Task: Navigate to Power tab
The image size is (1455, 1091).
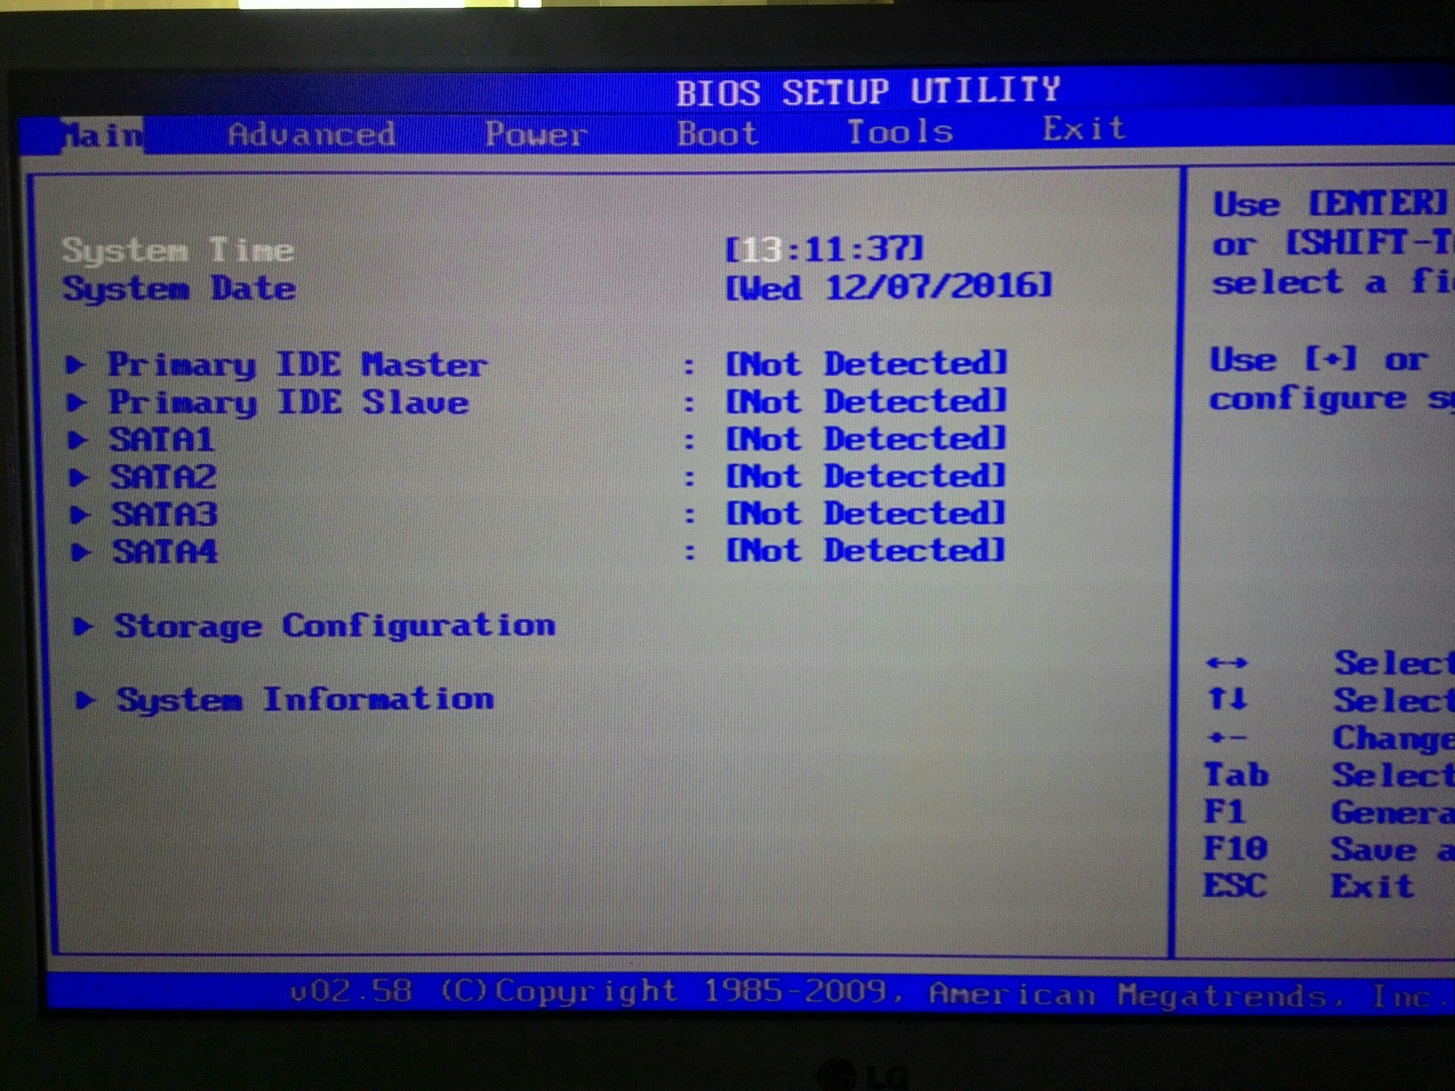Action: click(x=531, y=129)
